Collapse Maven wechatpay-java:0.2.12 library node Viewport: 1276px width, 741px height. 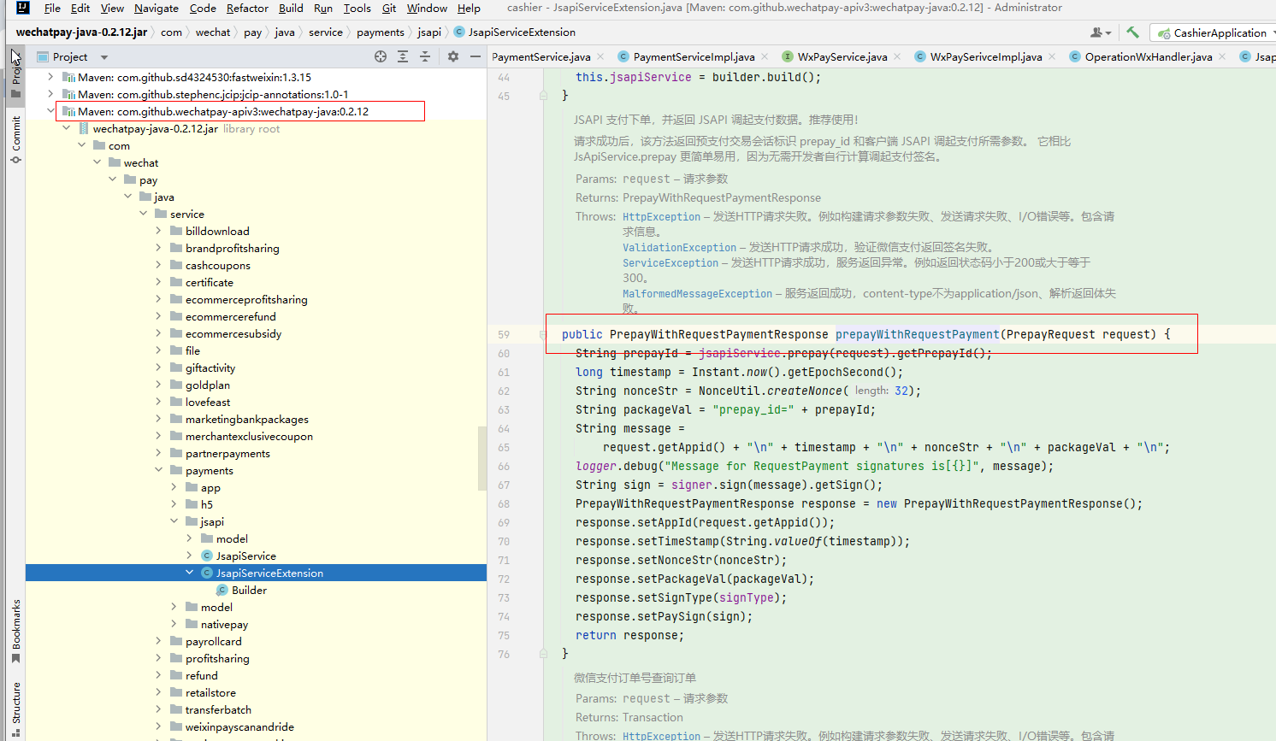point(51,111)
